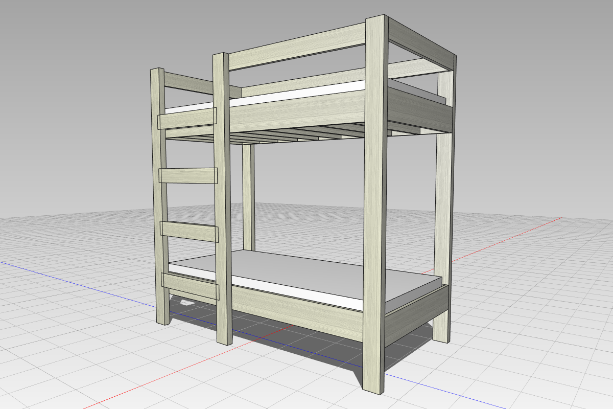
Task: Select the second ladder rung from top
Action: pos(188,175)
